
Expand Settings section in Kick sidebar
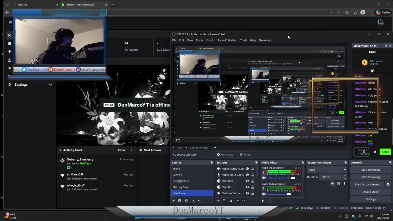click(50, 84)
